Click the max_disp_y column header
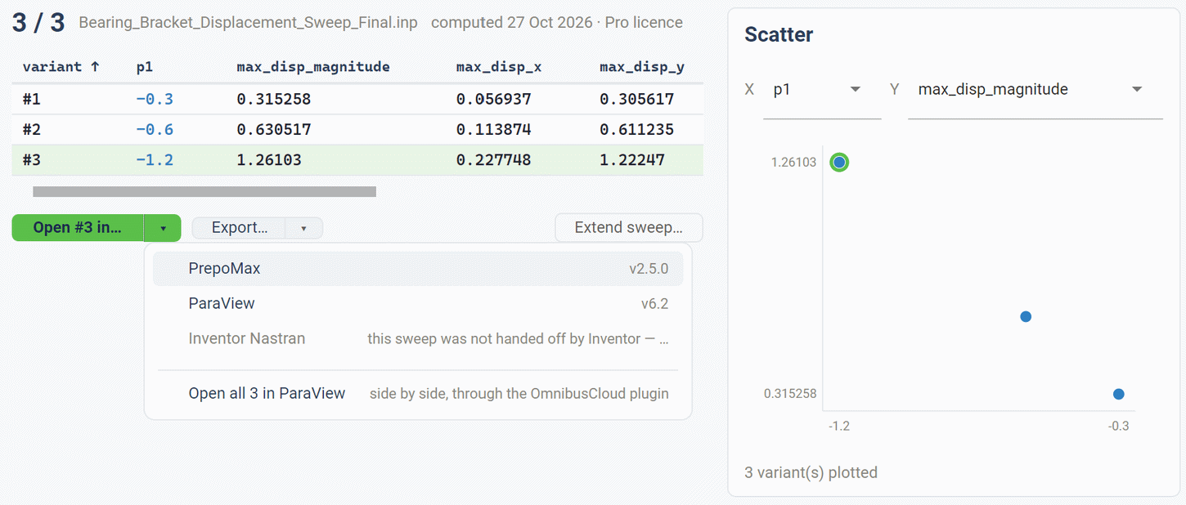 (642, 67)
